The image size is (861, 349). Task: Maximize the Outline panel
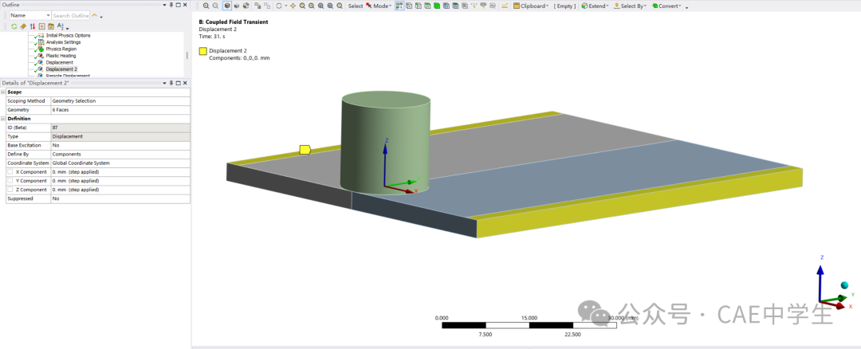(178, 5)
